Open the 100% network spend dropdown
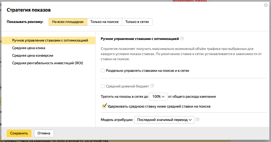271x142 pixels. click(158, 96)
